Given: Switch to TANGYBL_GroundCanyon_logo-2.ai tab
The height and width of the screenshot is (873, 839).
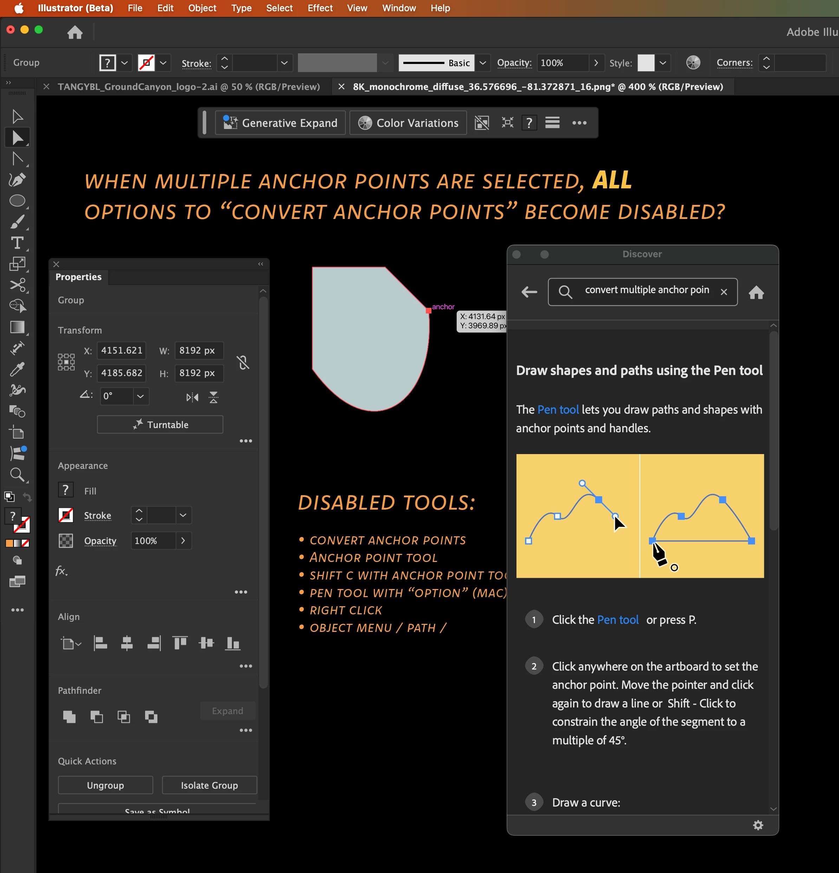Looking at the screenshot, I should pyautogui.click(x=188, y=87).
